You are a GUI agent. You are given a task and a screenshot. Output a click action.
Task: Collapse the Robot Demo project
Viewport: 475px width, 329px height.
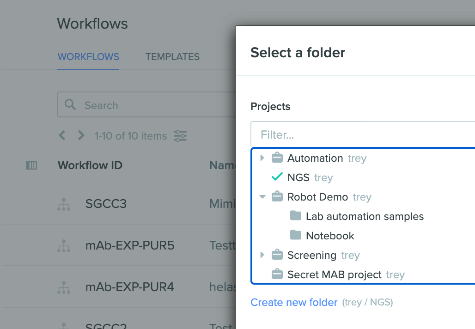click(x=262, y=196)
